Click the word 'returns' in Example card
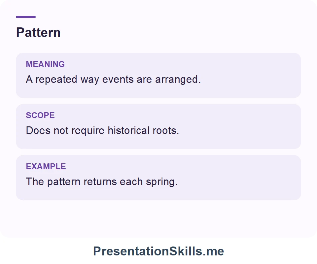This screenshot has width=317, height=264. point(100,181)
